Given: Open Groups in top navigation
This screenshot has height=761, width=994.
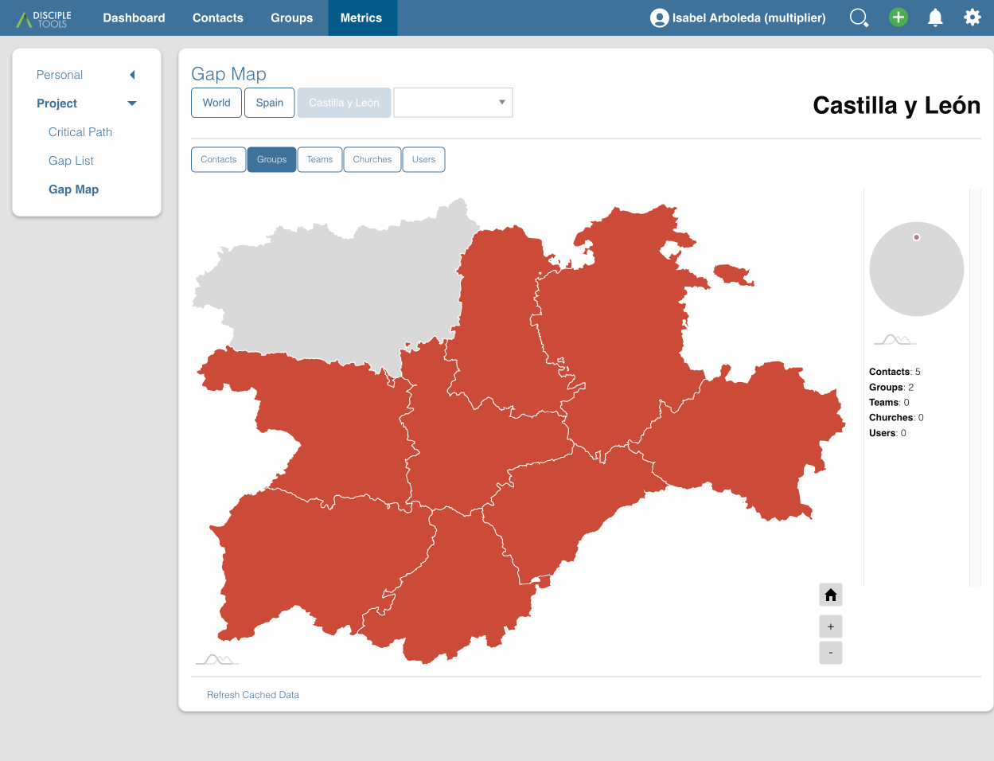Looking at the screenshot, I should [x=291, y=18].
